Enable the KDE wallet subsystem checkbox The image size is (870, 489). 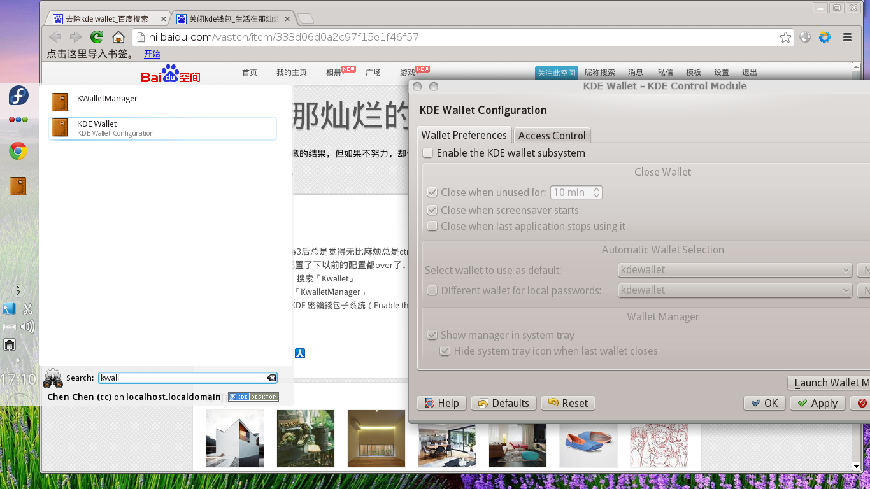pyautogui.click(x=428, y=153)
